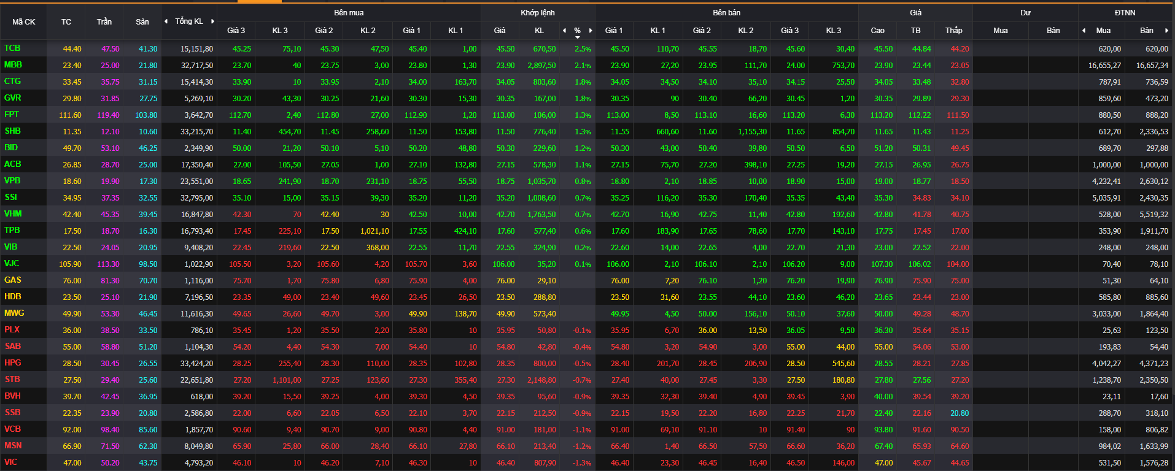Image resolution: width=1175 pixels, height=471 pixels.
Task: Click VJC high price 107.30
Action: (x=882, y=264)
